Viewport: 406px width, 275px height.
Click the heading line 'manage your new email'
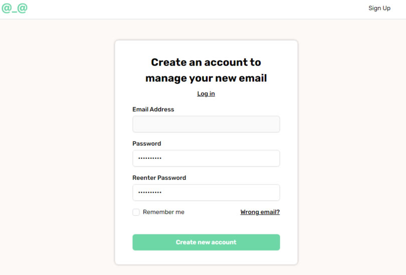pos(206,78)
